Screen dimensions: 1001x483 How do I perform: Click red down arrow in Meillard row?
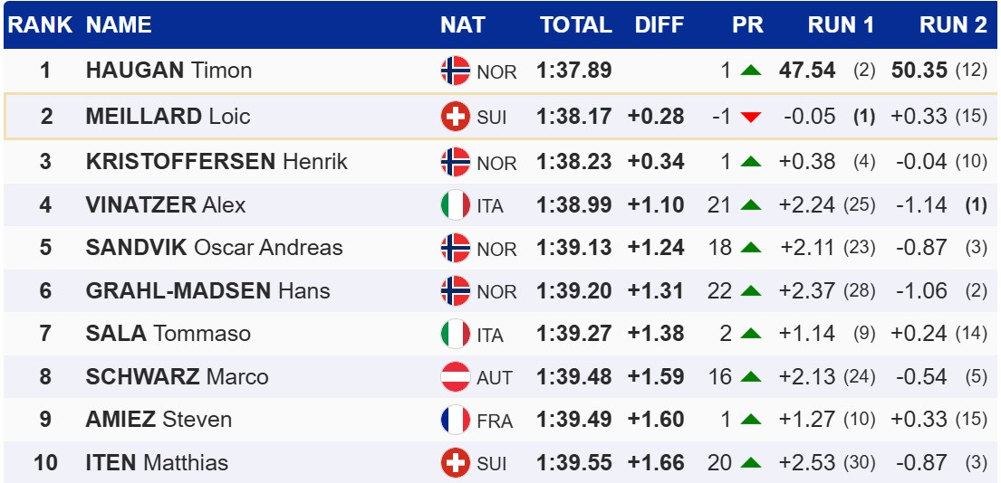coord(750,117)
